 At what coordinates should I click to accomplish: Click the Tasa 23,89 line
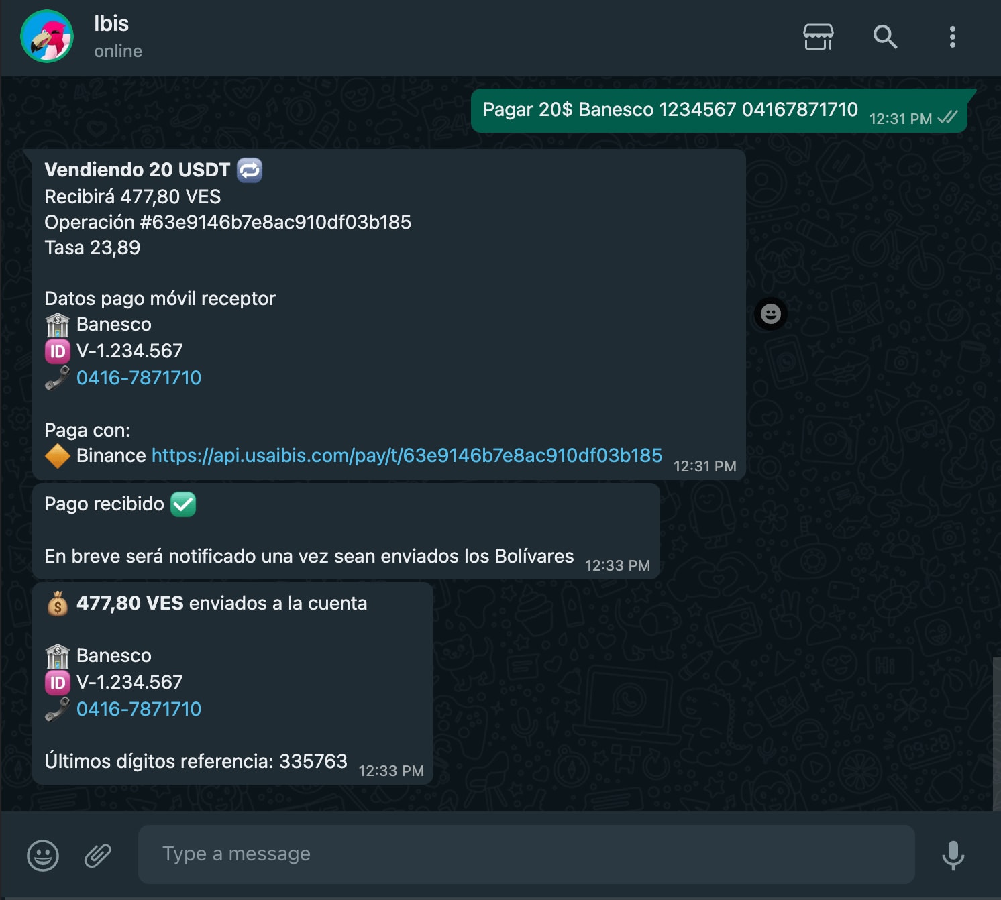[x=93, y=247]
